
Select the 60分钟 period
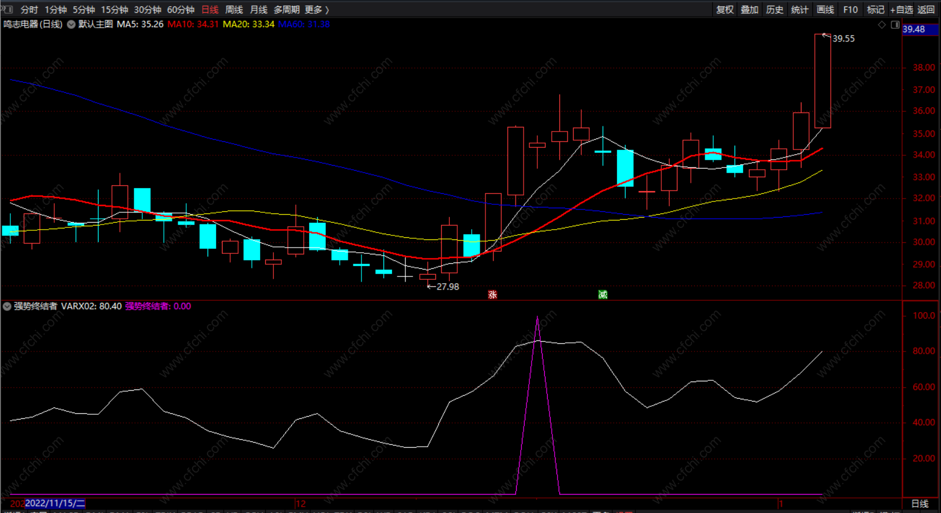180,10
